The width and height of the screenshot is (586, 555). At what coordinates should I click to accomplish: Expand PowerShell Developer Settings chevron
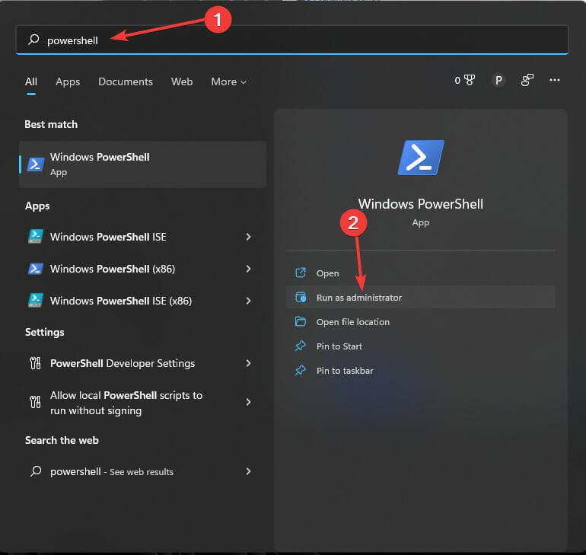[248, 363]
